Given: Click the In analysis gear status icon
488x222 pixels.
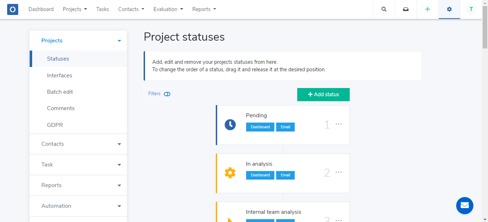Looking at the screenshot, I should (230, 173).
